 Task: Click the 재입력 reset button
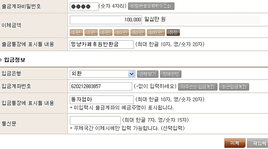coord(258,143)
